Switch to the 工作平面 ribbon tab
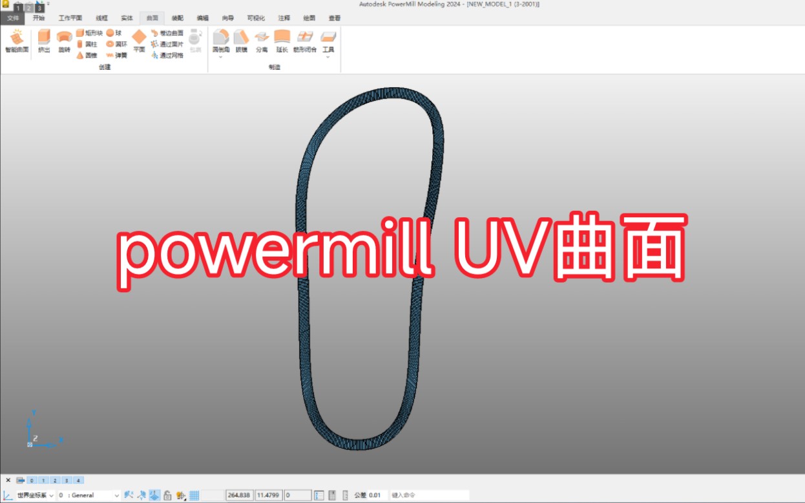This screenshot has height=503, width=805. click(x=70, y=18)
